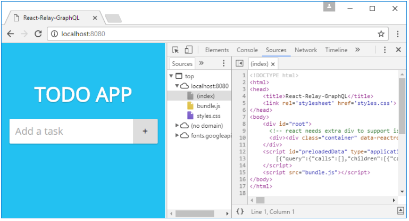Collapse the top frame node
This screenshot has height=221, width=409.
[171, 76]
